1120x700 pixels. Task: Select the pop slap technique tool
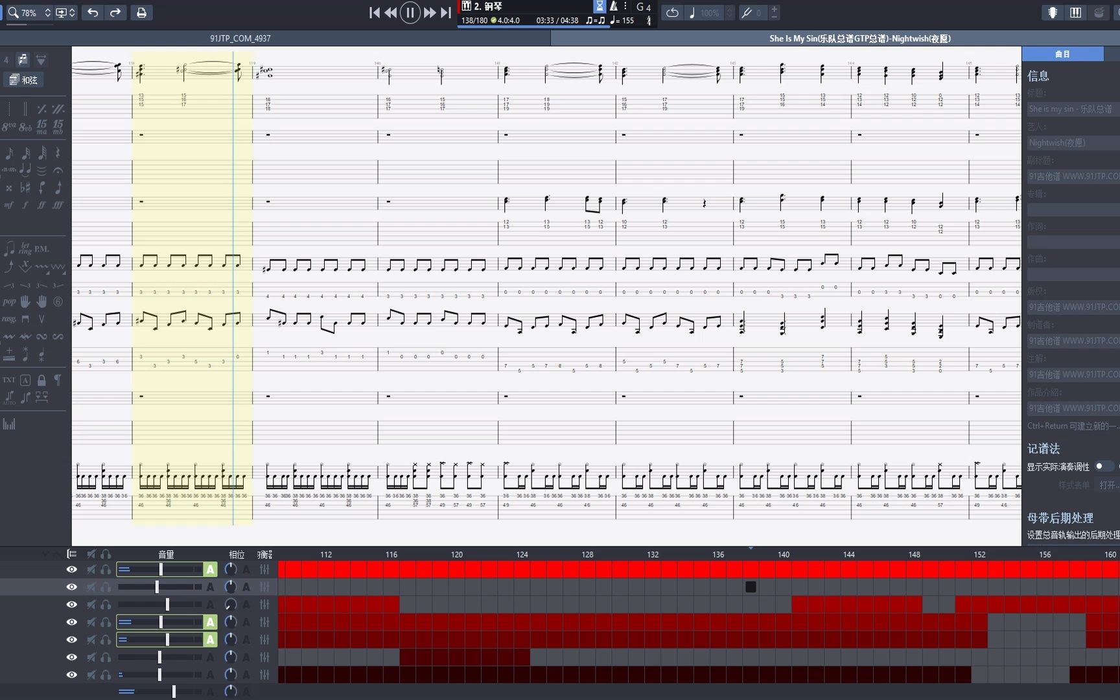(x=9, y=301)
